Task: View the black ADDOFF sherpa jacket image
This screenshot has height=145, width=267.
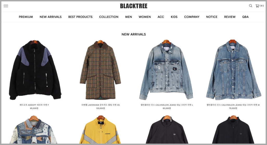Action: pos(35,70)
